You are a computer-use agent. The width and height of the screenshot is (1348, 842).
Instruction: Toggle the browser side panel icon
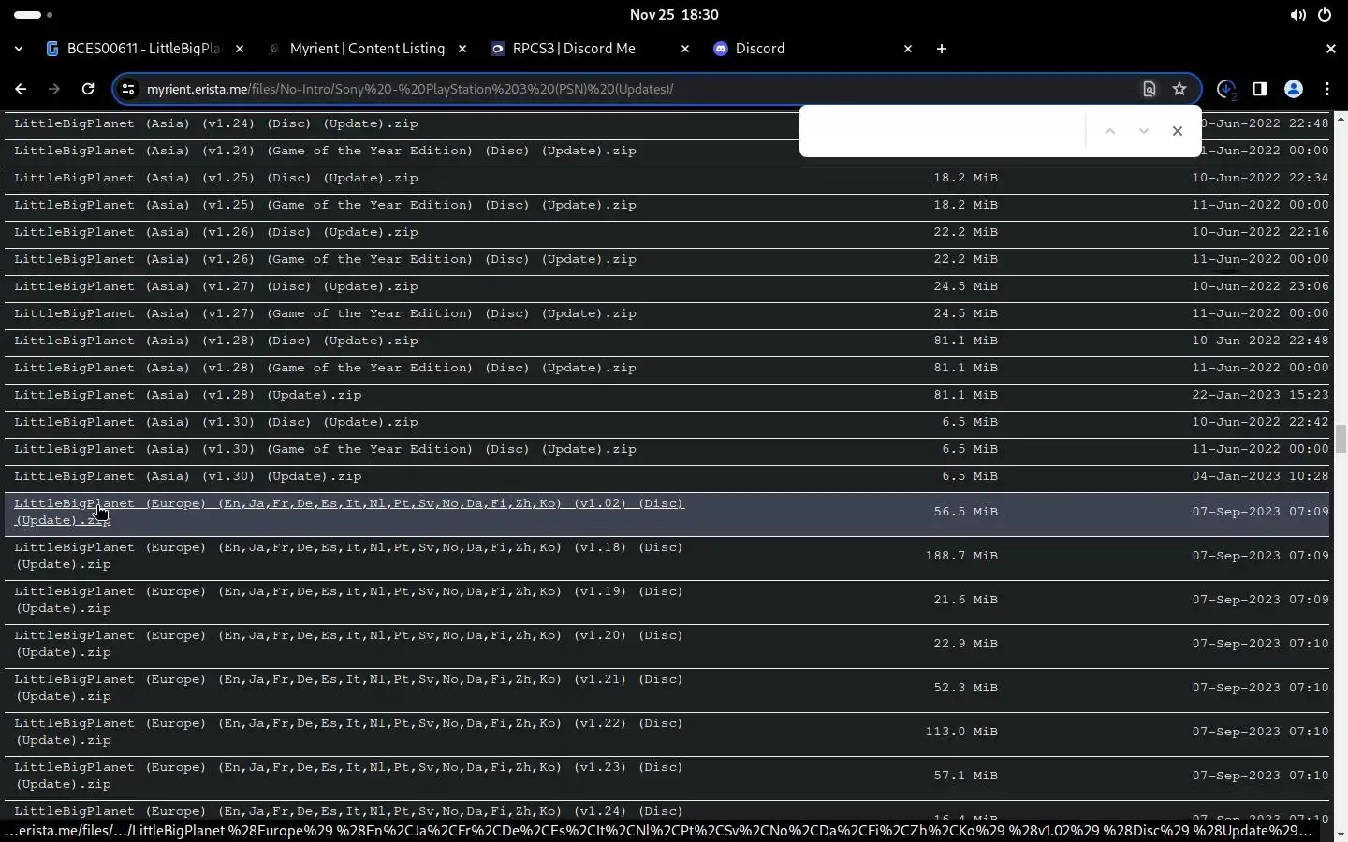click(1260, 89)
